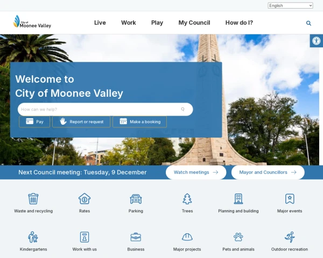Click the Kindergartens adult and child icon
This screenshot has width=323, height=258.
33,237
